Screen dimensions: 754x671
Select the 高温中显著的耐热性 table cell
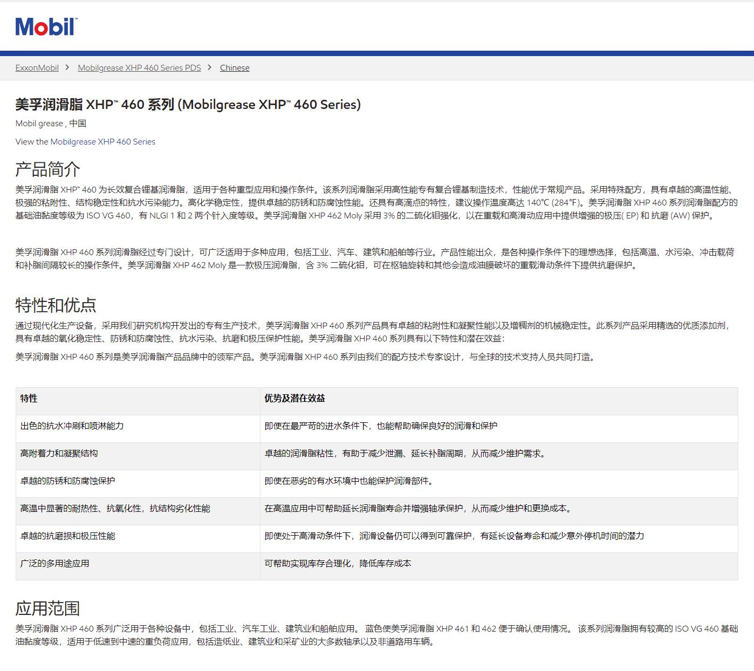(138, 511)
